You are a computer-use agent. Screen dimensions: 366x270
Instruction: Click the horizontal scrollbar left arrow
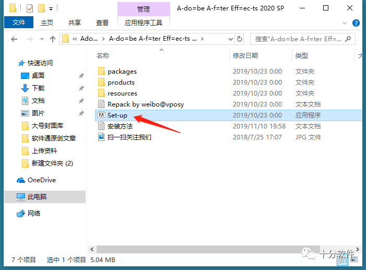click(x=92, y=250)
